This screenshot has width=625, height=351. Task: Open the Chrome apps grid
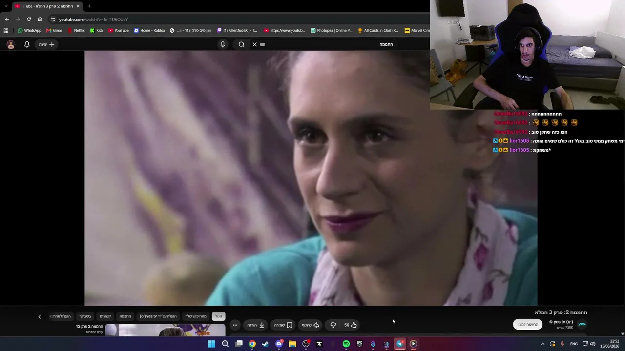(6, 30)
